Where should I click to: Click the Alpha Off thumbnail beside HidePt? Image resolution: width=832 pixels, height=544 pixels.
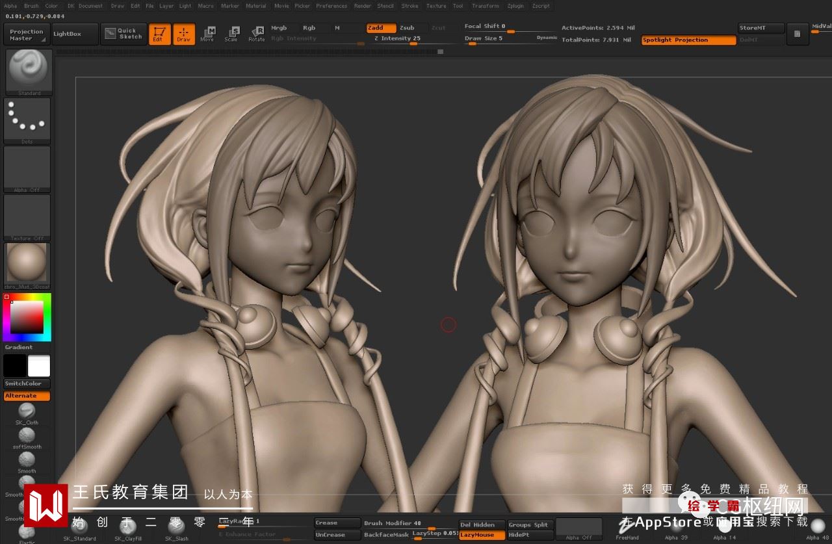(578, 529)
